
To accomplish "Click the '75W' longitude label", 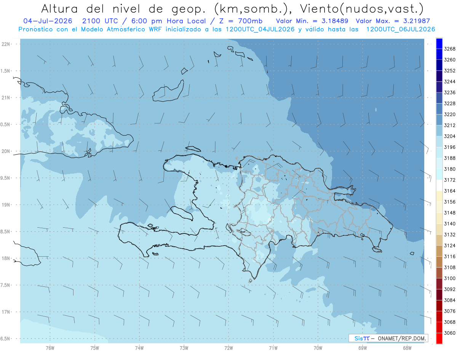I will (x=95, y=348).
